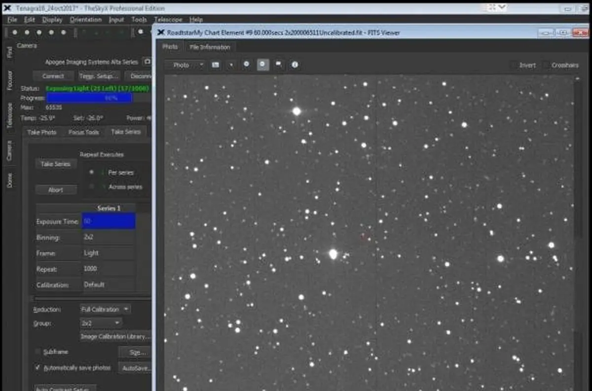The image size is (592, 391).
Task: Open the Display menu
Action: (x=52, y=20)
